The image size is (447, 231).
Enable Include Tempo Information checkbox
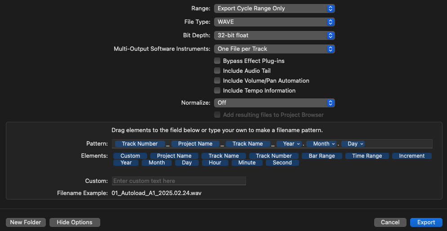click(217, 90)
